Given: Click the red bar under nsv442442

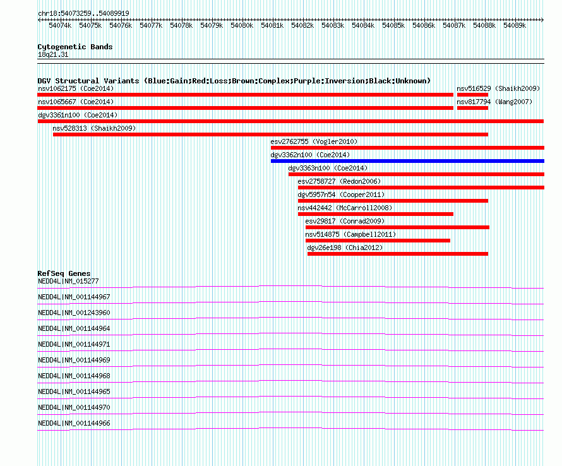Looking at the screenshot, I should (376, 214).
